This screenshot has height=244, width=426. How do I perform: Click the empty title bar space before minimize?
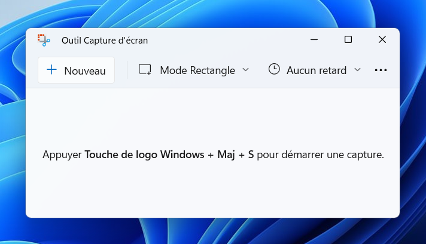point(226,40)
